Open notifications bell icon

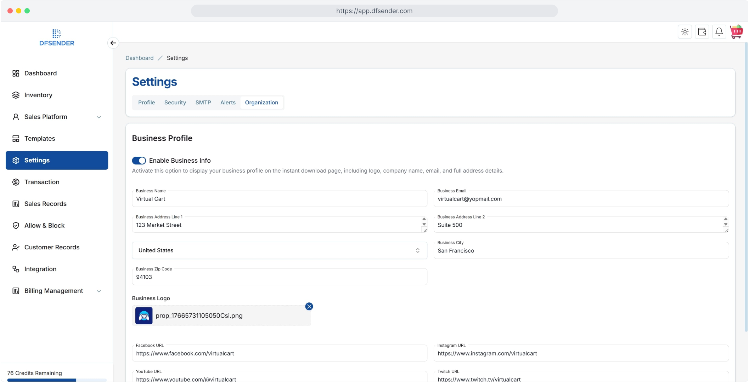[719, 32]
